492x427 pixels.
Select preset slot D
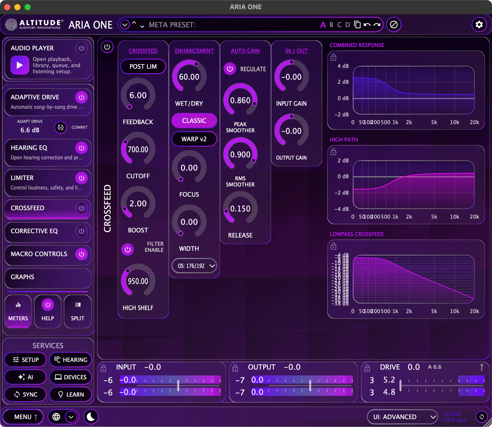click(x=348, y=25)
